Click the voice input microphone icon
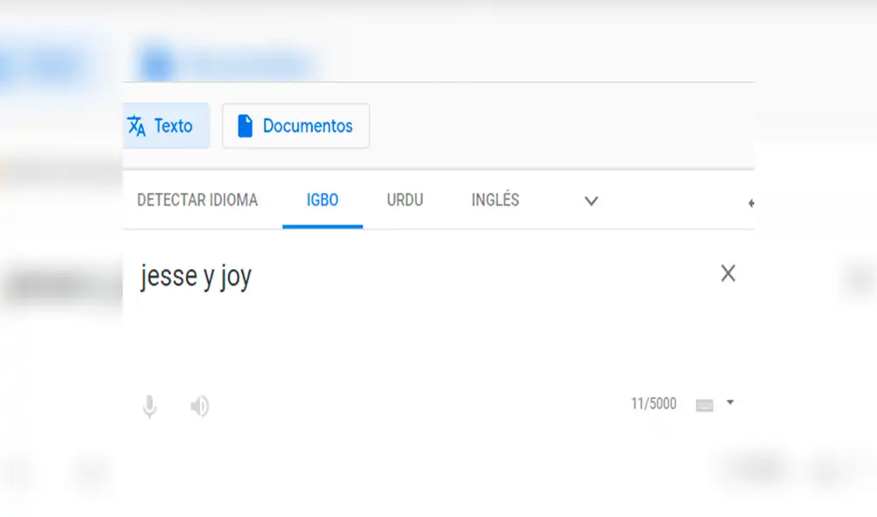Screen dimensions: 877x517 (x=149, y=405)
